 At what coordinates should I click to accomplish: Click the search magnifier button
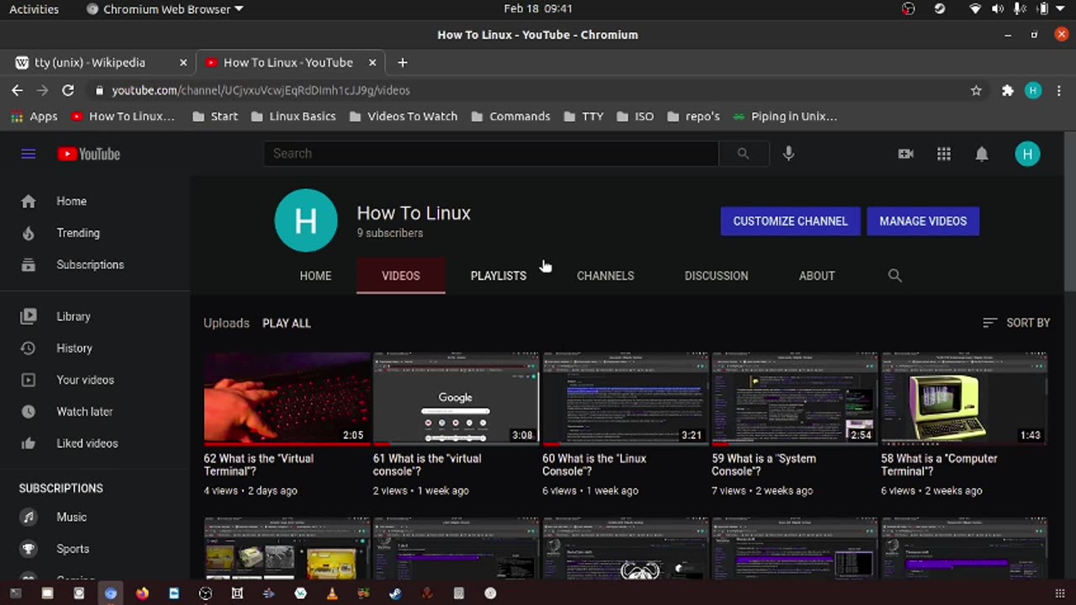(x=743, y=154)
